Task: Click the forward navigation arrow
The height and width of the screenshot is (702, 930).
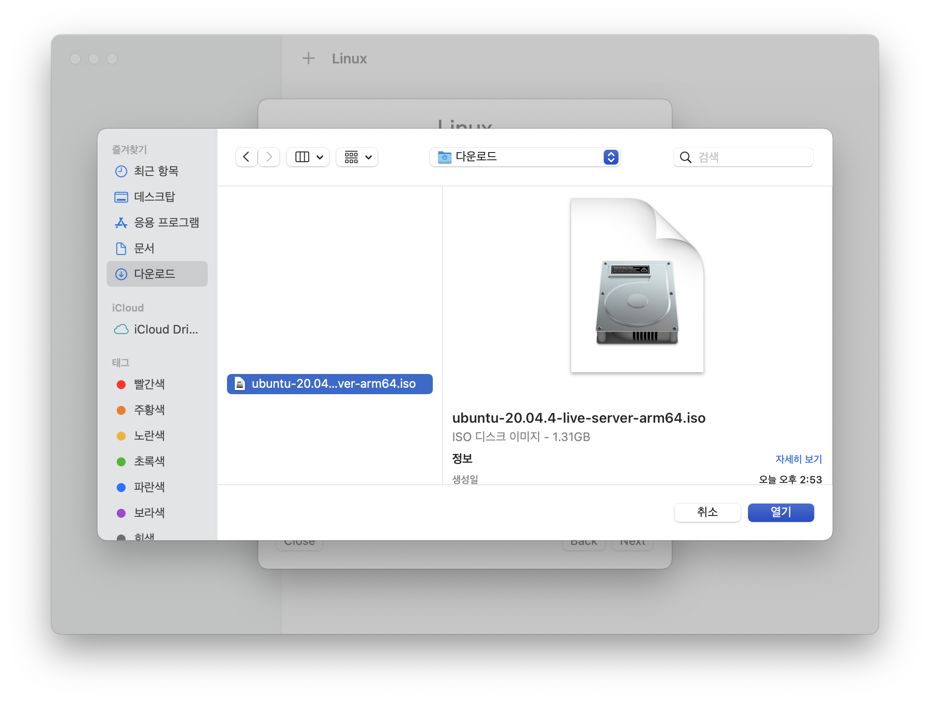Action: point(269,157)
